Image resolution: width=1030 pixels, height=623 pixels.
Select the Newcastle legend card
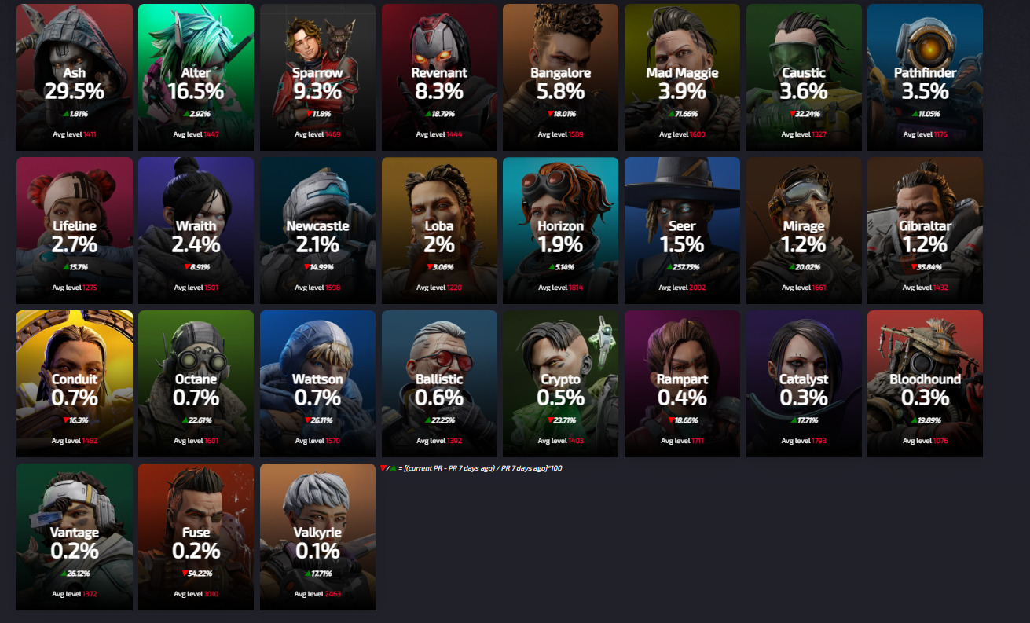click(317, 230)
